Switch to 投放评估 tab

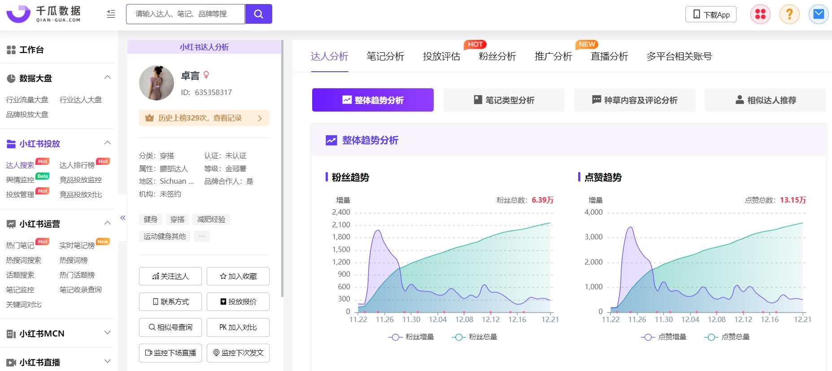coord(441,56)
